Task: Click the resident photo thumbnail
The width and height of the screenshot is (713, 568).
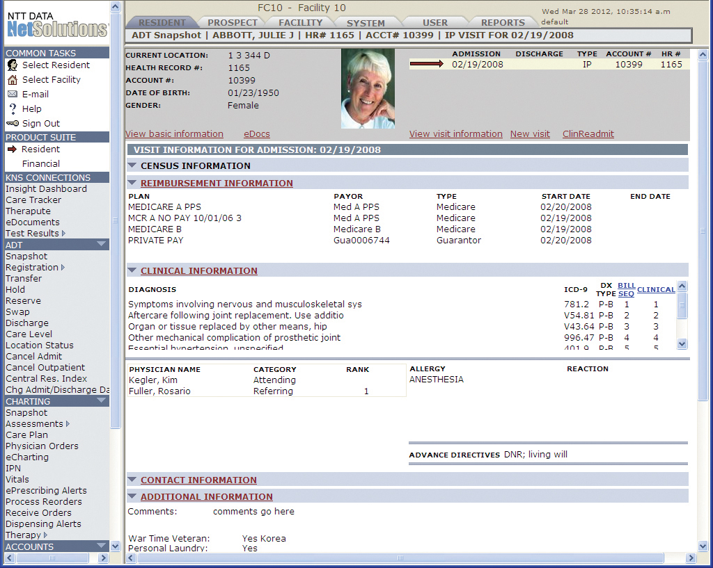Action: pos(368,88)
